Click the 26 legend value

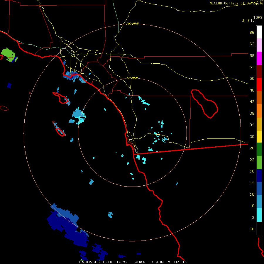coord(252,148)
